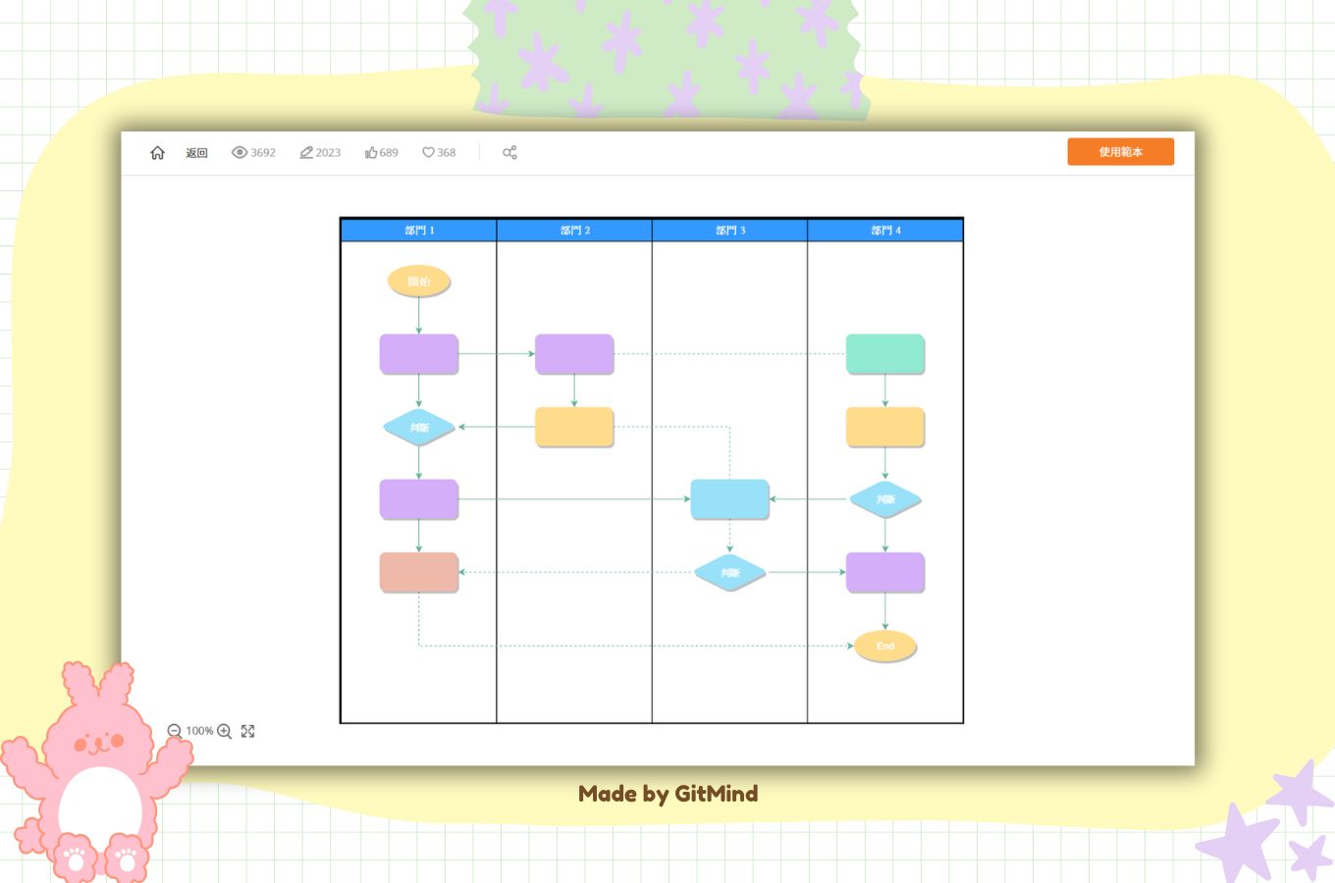Select purple rectangle above salmon rectangle
This screenshot has height=883, width=1335.
pos(419,499)
